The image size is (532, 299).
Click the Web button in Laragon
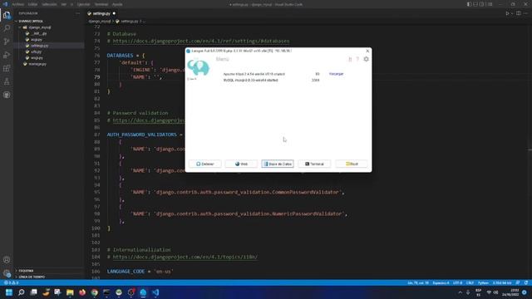pos(241,164)
